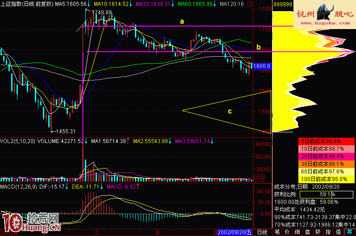Click month 8 on the time axis

pos(158,232)
